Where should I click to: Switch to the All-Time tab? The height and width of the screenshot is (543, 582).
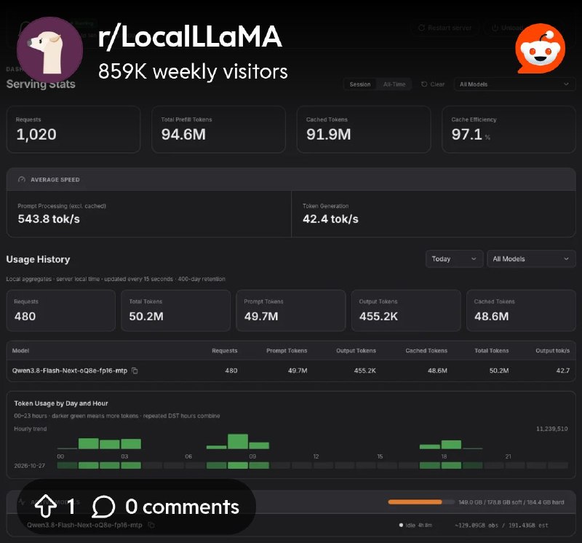(394, 84)
